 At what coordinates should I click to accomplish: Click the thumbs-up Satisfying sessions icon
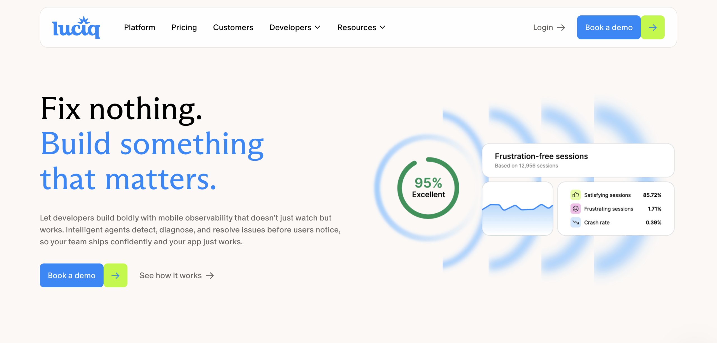click(575, 195)
